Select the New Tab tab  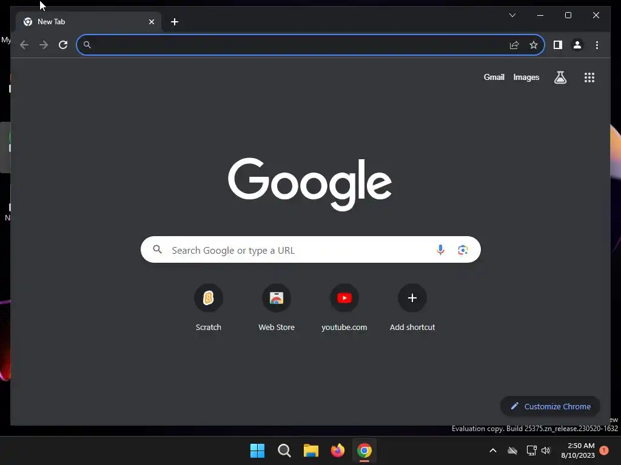[x=89, y=22]
